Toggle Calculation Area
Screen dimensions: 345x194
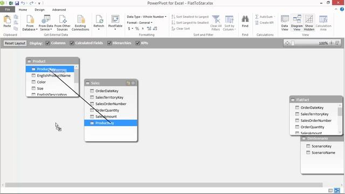(x=323, y=23)
